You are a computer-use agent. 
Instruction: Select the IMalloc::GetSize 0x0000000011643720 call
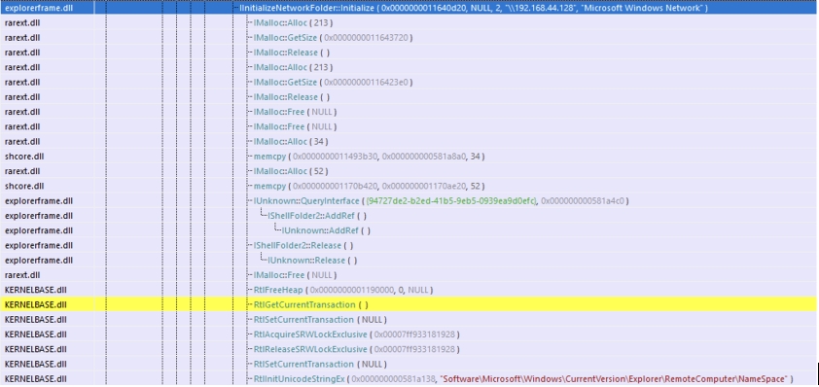tap(334, 38)
